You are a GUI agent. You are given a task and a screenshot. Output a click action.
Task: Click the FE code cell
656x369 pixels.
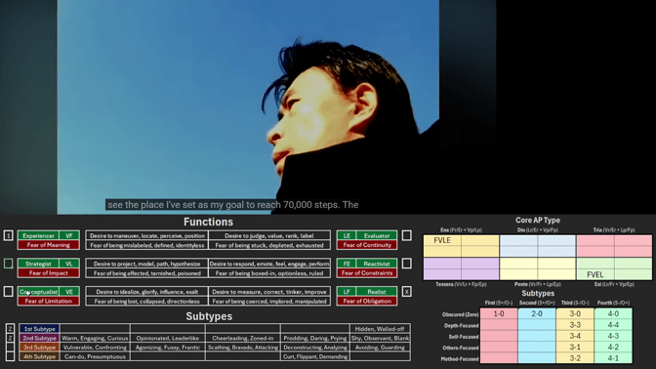pos(347,264)
